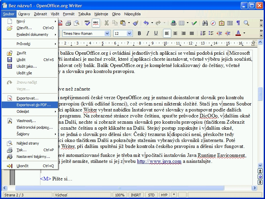Select Justified alignment button
Screen dimensions: 265x199
tap(192, 33)
